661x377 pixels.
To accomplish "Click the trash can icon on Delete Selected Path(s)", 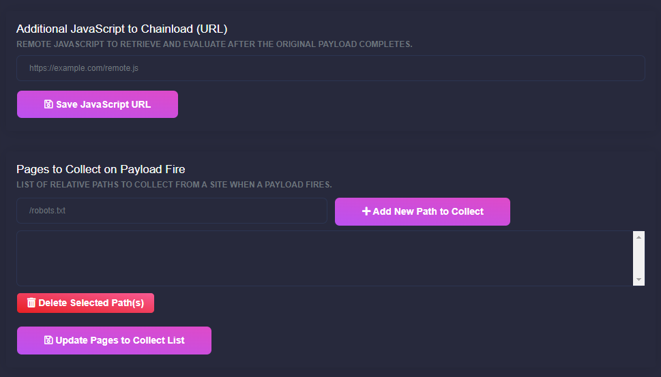I will [x=31, y=303].
